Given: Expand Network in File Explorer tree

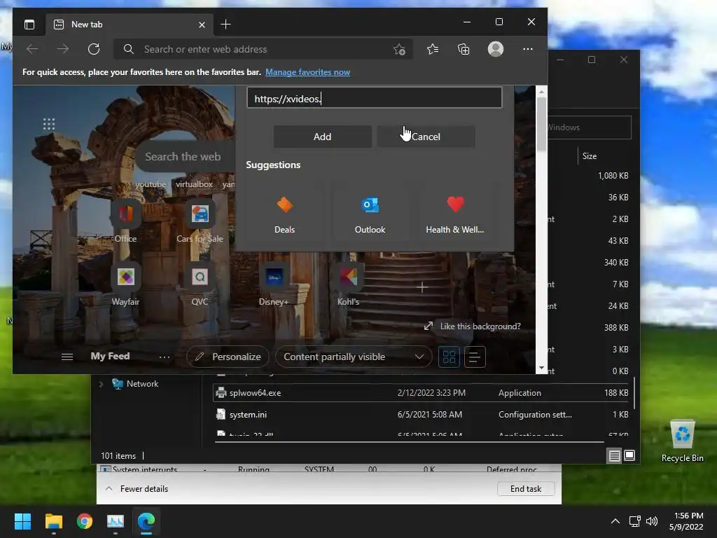Looking at the screenshot, I should (x=101, y=384).
